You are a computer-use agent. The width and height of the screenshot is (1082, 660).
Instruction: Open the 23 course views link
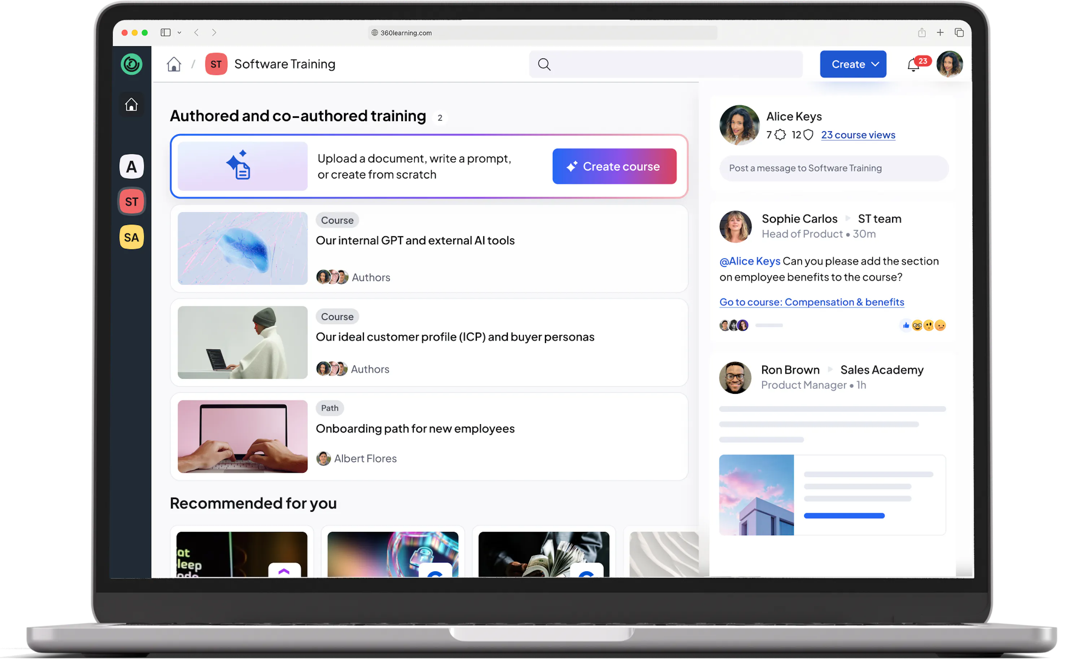[858, 135]
